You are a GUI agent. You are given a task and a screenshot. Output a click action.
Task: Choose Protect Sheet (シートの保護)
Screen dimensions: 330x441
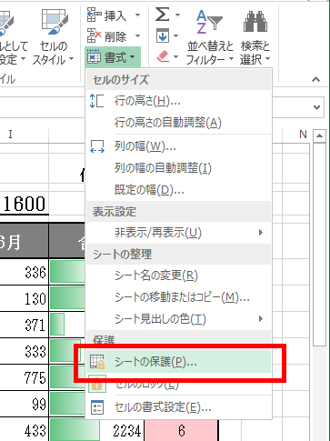[179, 362]
